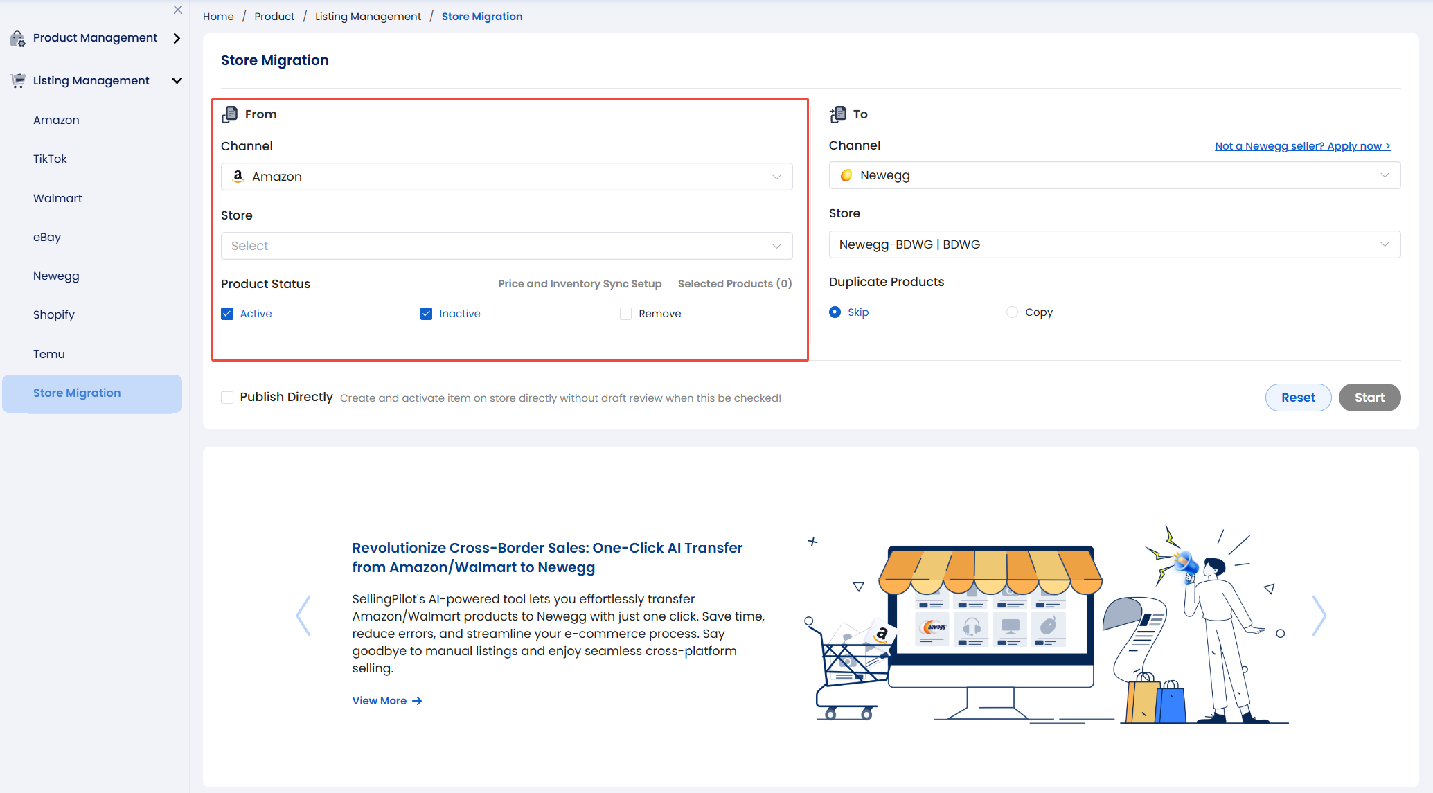Click the Reset button
The image size is (1433, 793).
tap(1298, 398)
